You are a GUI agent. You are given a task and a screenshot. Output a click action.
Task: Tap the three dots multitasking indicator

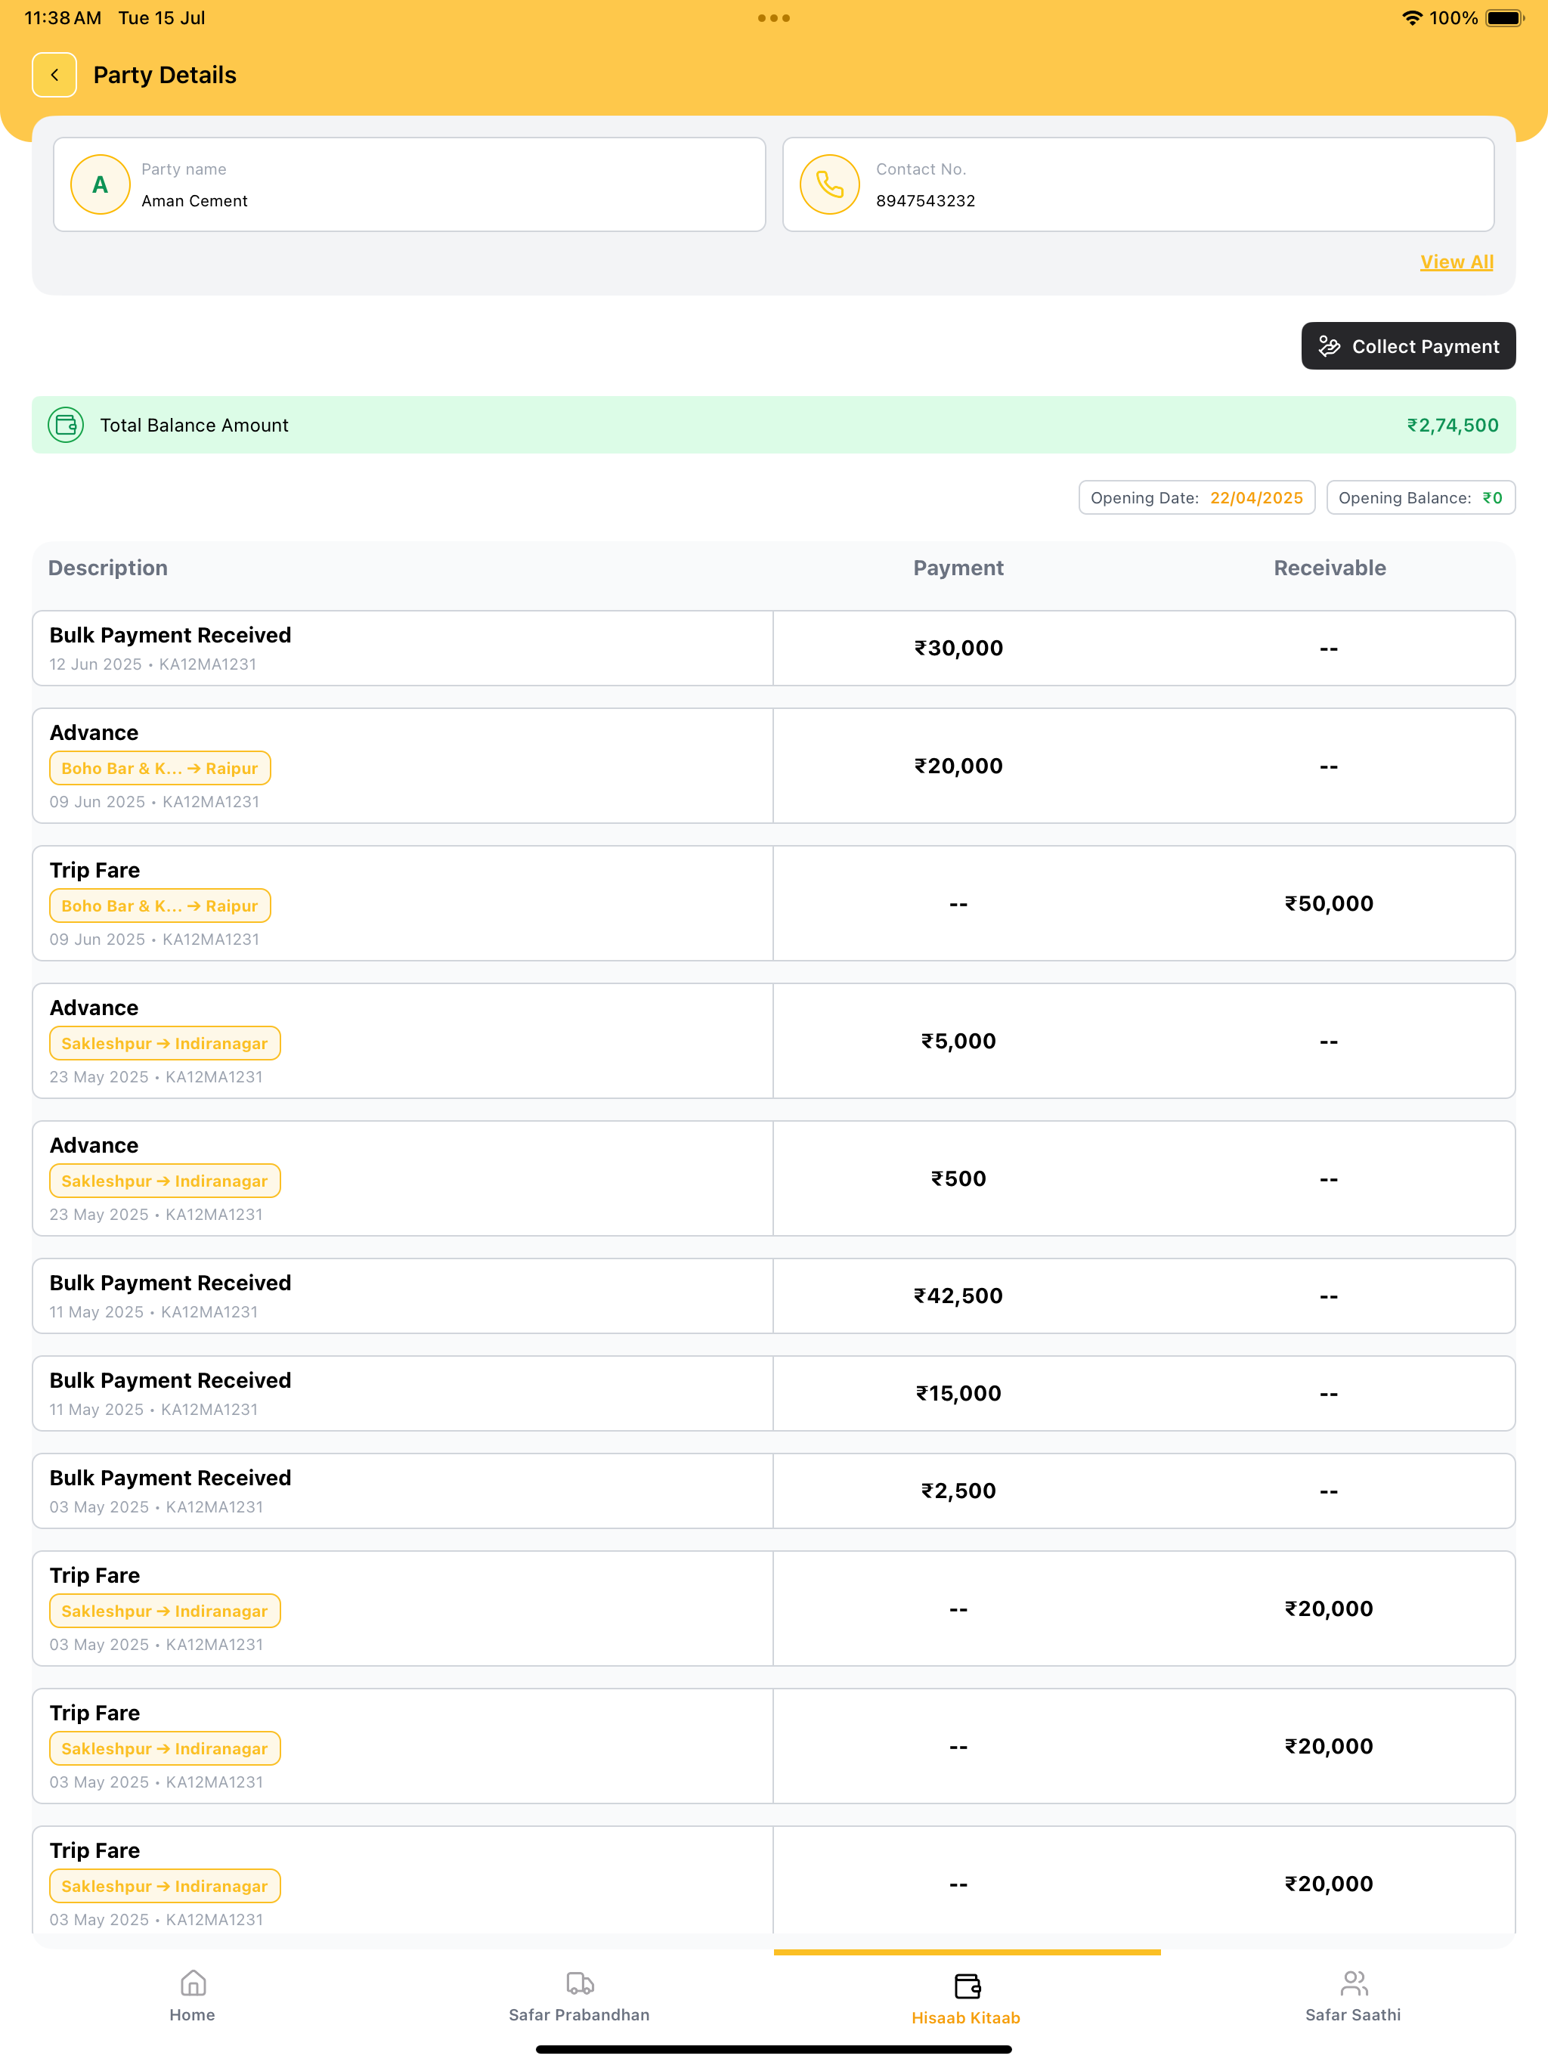[774, 17]
